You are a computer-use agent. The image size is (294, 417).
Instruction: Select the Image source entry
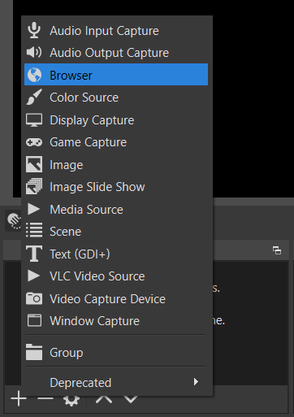pos(116,164)
